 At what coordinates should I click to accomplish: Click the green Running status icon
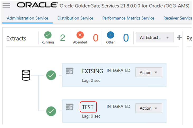pyautogui.click(x=48, y=35)
